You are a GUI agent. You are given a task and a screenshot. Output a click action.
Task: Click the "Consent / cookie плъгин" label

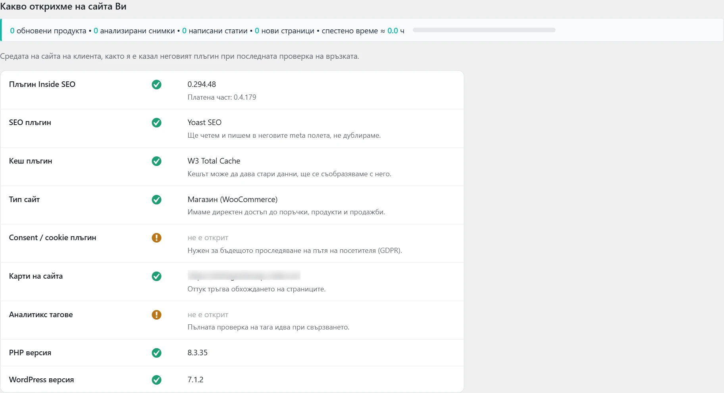point(52,238)
